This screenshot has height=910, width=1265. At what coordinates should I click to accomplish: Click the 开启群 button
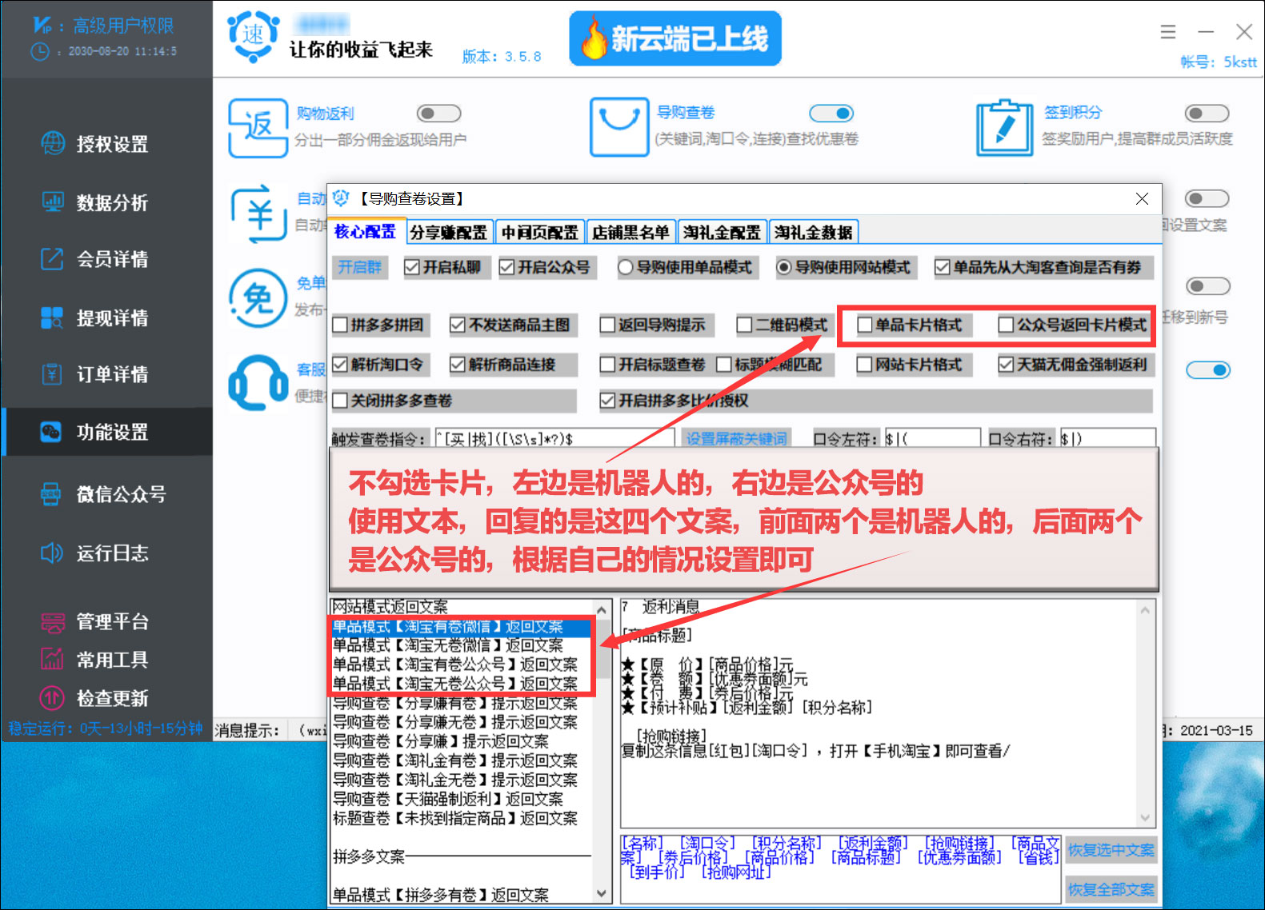(360, 267)
